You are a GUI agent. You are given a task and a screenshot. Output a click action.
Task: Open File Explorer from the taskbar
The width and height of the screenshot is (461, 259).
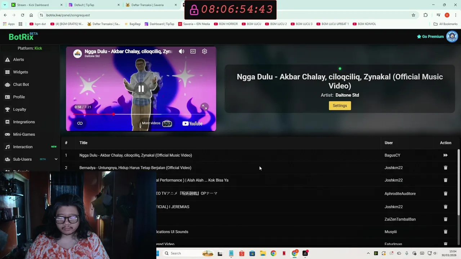263,253
